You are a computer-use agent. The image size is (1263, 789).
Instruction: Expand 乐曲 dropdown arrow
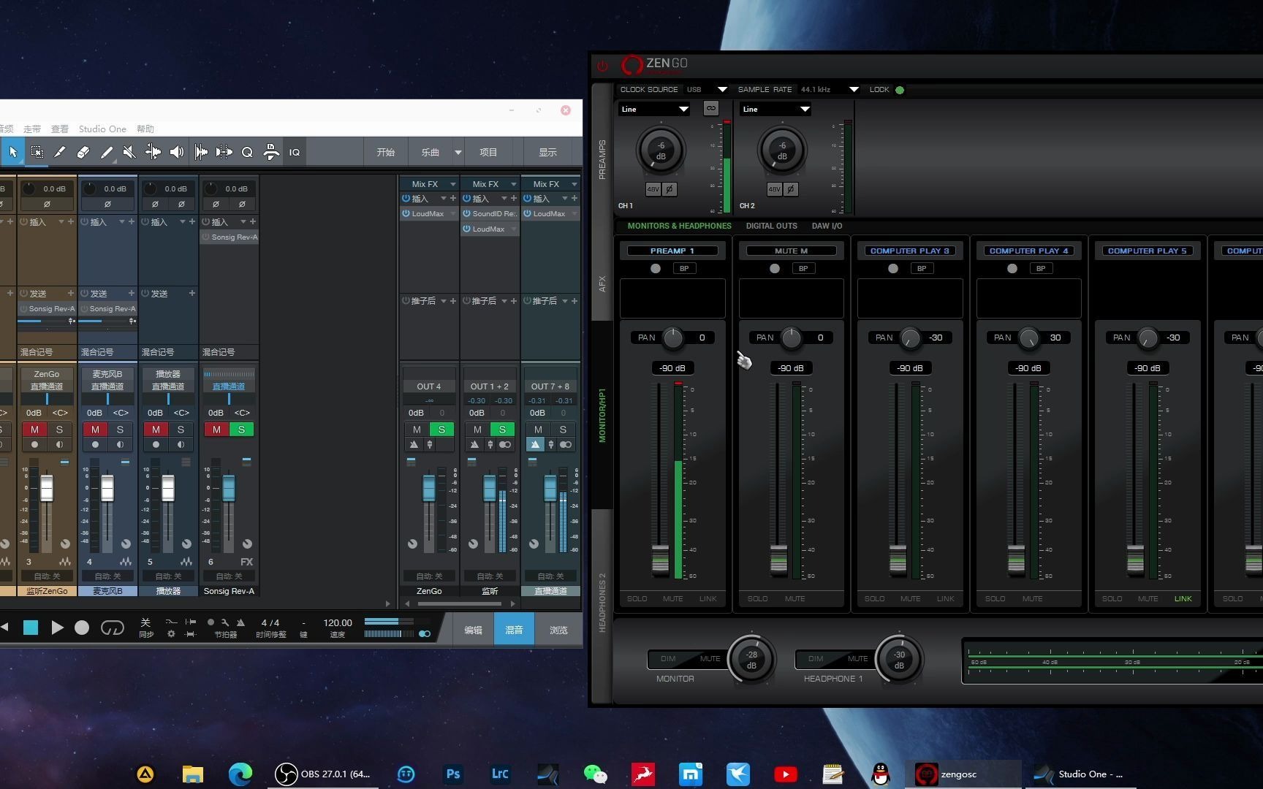point(458,153)
